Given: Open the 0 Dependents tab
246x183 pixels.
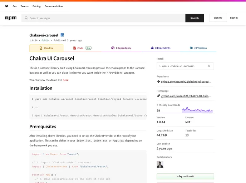Looking at the screenshot, I should click(x=161, y=48).
